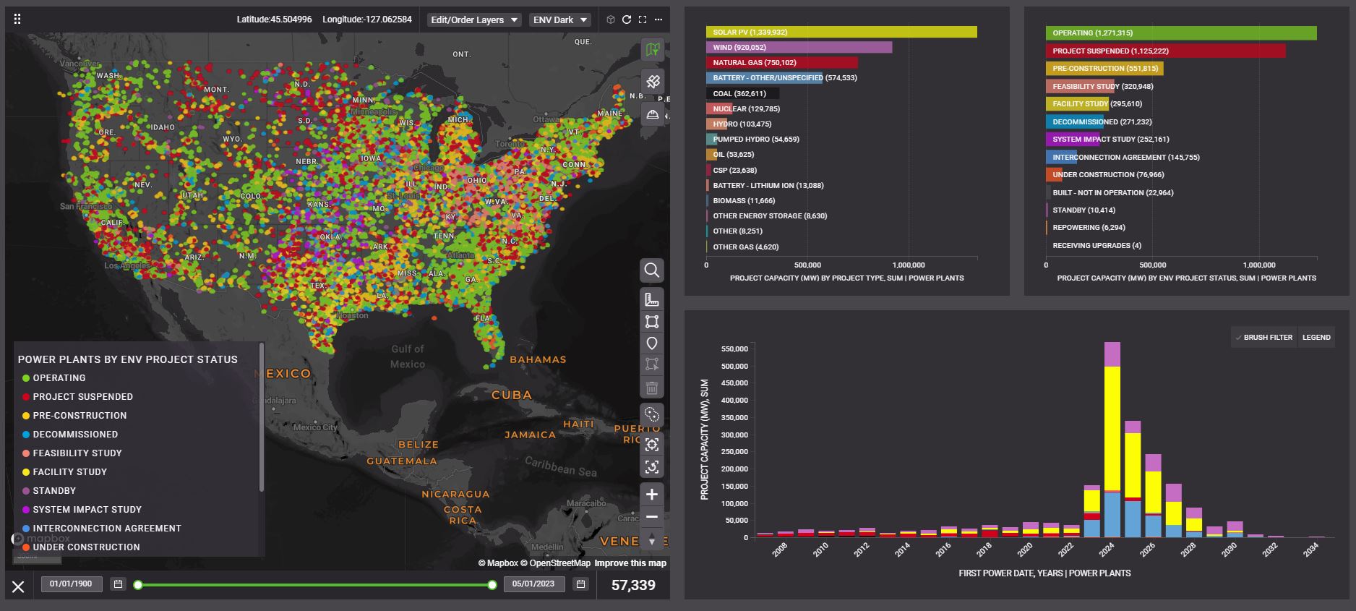Image resolution: width=1356 pixels, height=611 pixels.
Task: Open the Edit/Order Layers dropdown
Action: coord(474,20)
